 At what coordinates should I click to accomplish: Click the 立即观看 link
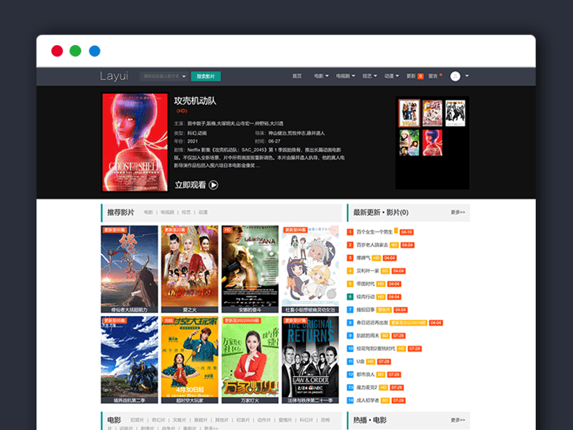pos(190,185)
